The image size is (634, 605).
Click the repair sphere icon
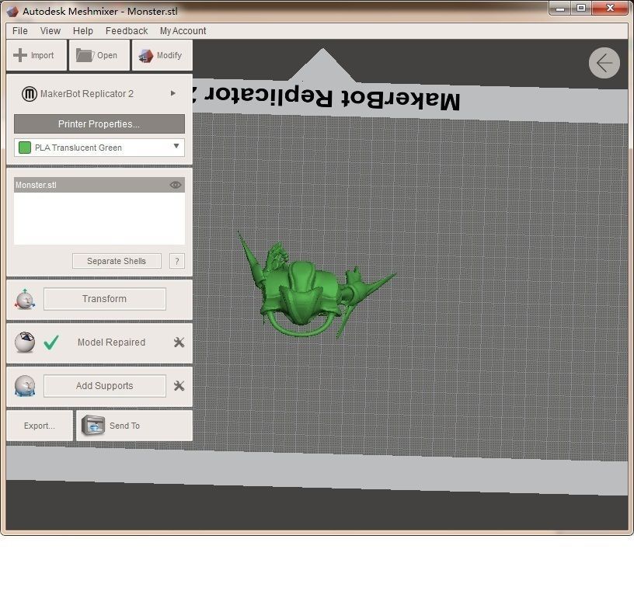pos(25,342)
